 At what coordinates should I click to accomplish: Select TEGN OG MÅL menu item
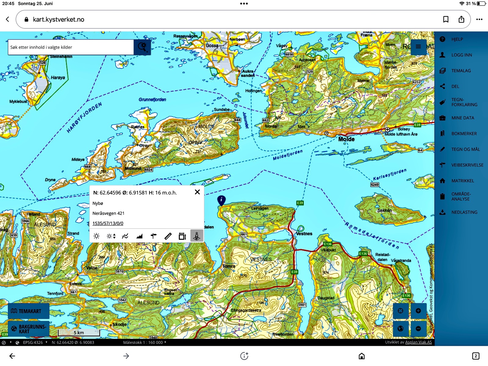[x=465, y=149]
